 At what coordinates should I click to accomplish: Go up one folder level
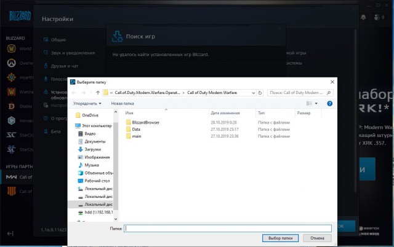coord(98,93)
